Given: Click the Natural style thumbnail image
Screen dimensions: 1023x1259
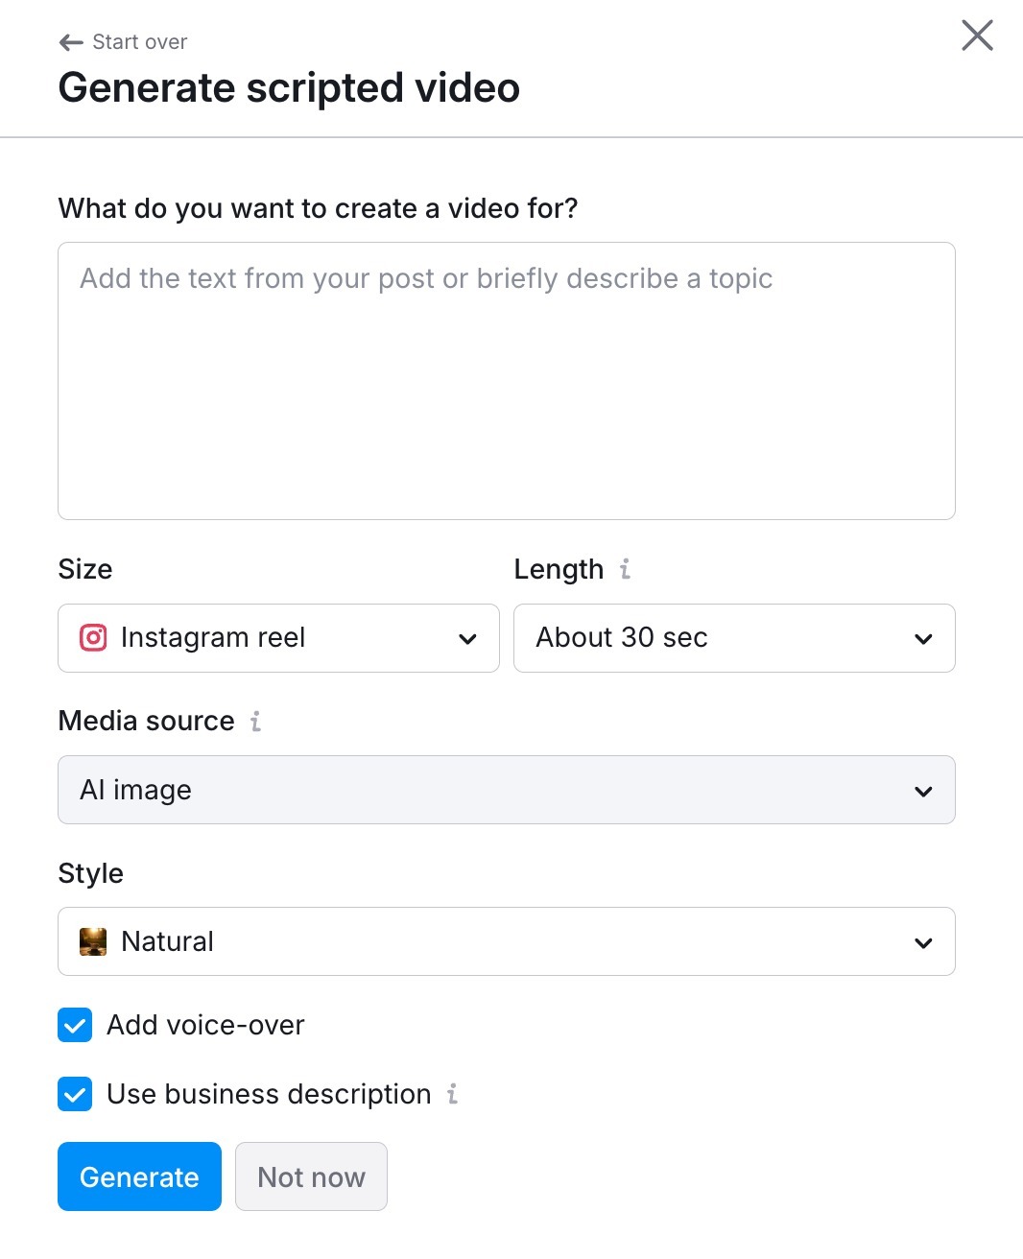Looking at the screenshot, I should coord(93,941).
